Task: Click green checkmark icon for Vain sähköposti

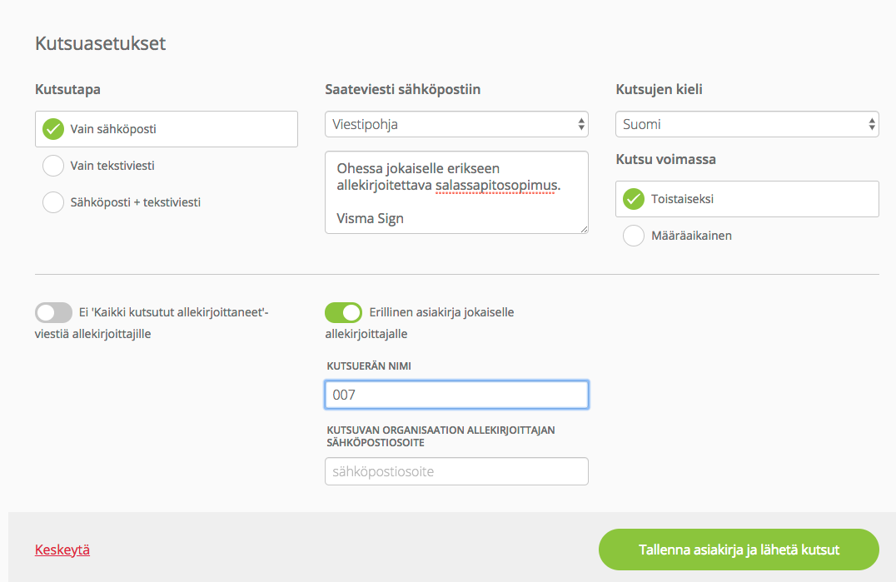Action: [x=53, y=129]
